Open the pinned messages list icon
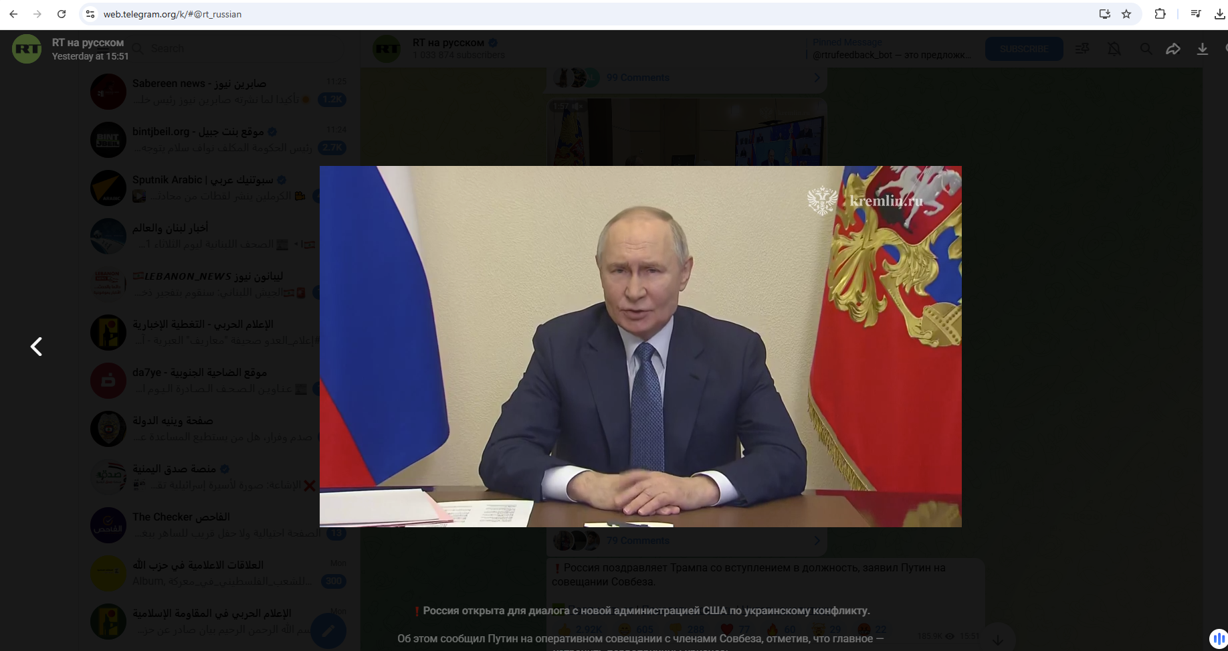Screen dimensions: 1228x651 (x=1082, y=49)
